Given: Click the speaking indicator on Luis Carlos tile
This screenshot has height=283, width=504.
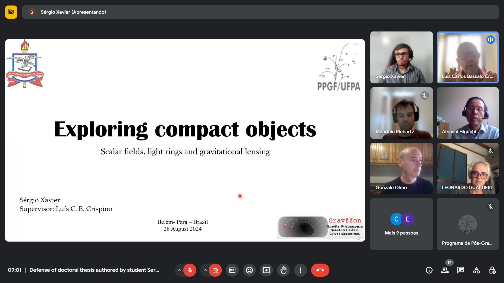Looking at the screenshot, I should (x=490, y=40).
